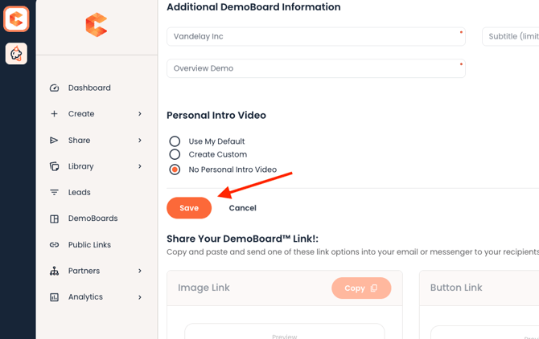Open the DemoBoards menu item
The width and height of the screenshot is (539, 339).
tap(93, 219)
